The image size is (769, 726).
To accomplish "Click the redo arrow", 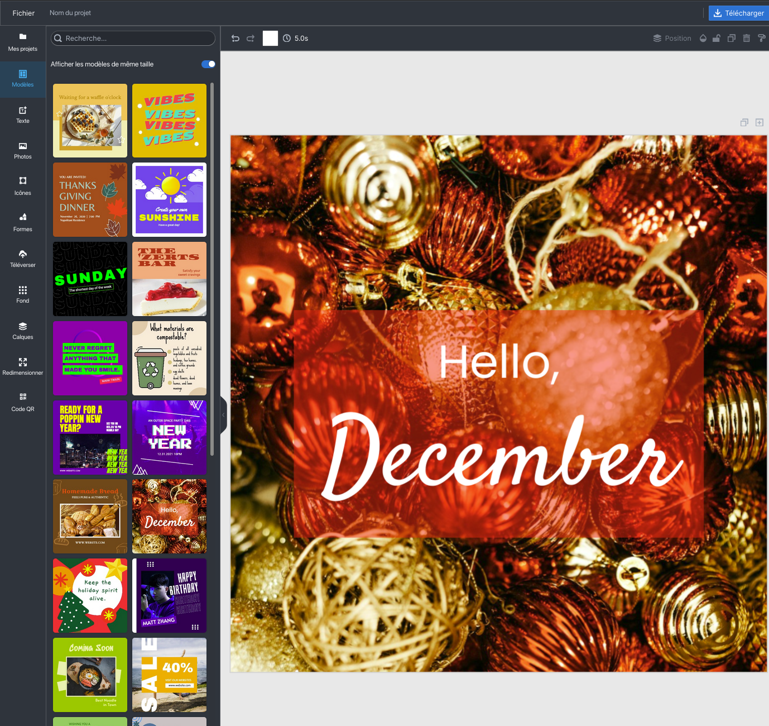I will 251,39.
